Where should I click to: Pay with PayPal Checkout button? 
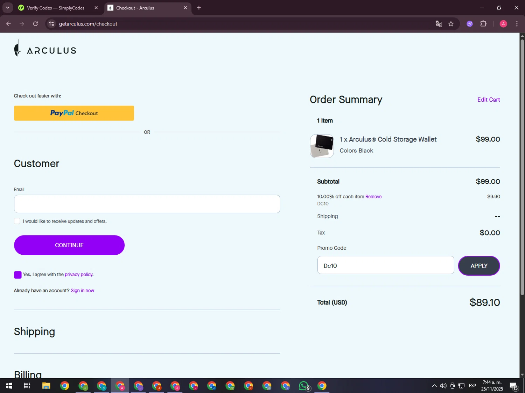pyautogui.click(x=74, y=113)
